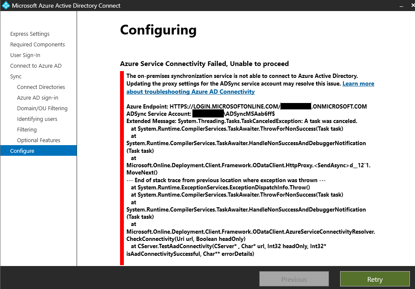Click the Configuring page heading

158,30
